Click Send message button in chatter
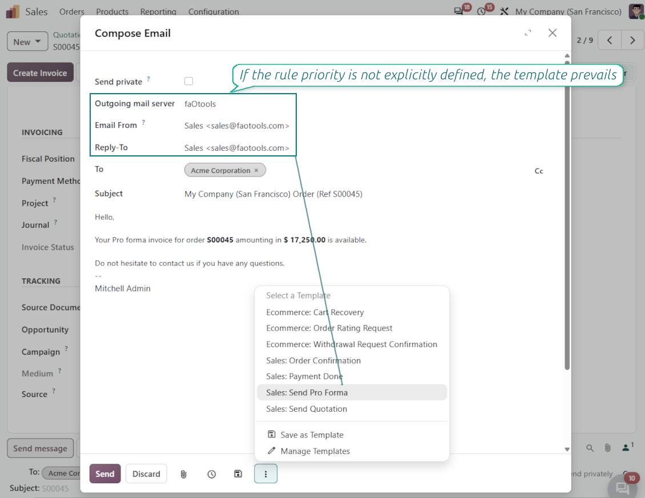 pos(40,448)
